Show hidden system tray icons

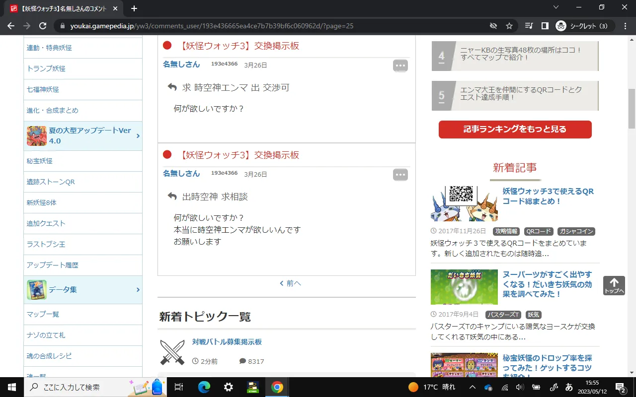coord(473,387)
